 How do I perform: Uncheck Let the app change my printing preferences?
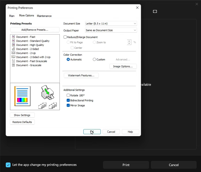(8, 165)
